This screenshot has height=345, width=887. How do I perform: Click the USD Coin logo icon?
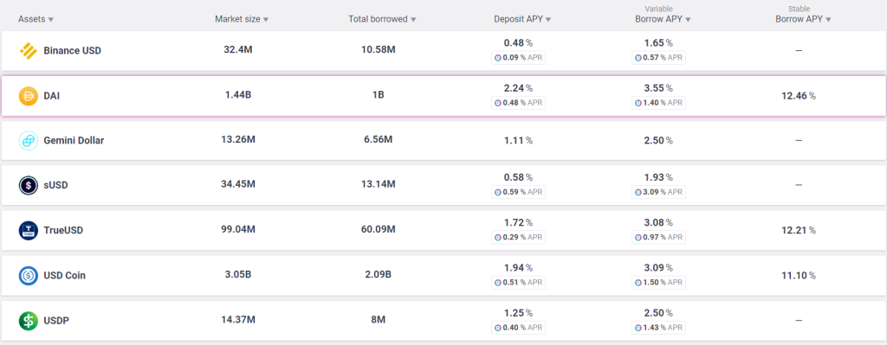[29, 276]
